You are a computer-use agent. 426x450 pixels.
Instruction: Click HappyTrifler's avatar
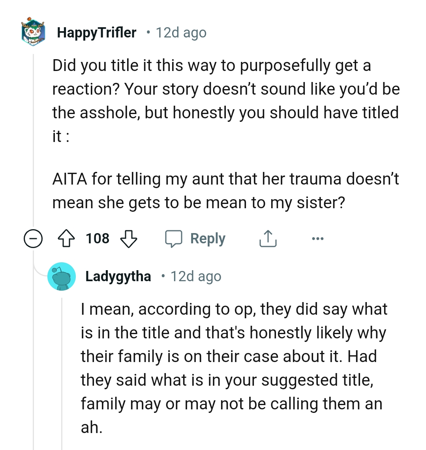(33, 33)
